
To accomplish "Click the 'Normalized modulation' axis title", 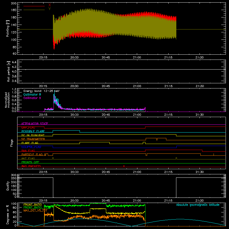I will (x=7, y=100).
